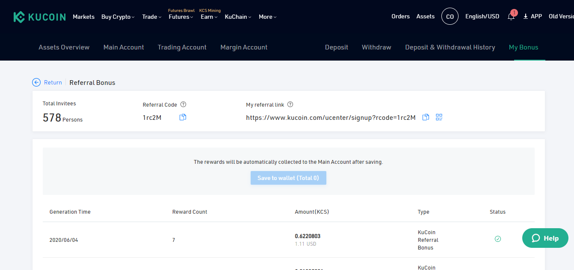Open the notification bell

pyautogui.click(x=511, y=17)
